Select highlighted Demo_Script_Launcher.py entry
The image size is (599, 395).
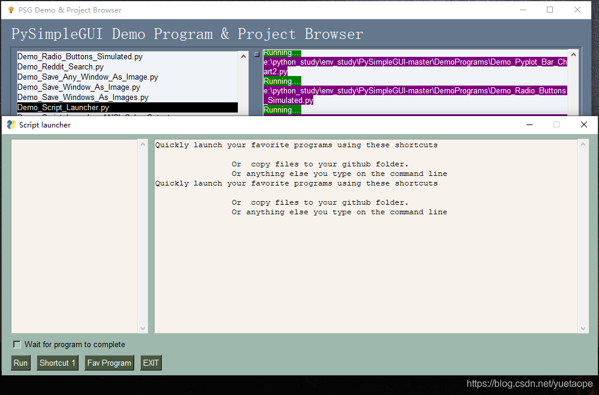[x=127, y=108]
